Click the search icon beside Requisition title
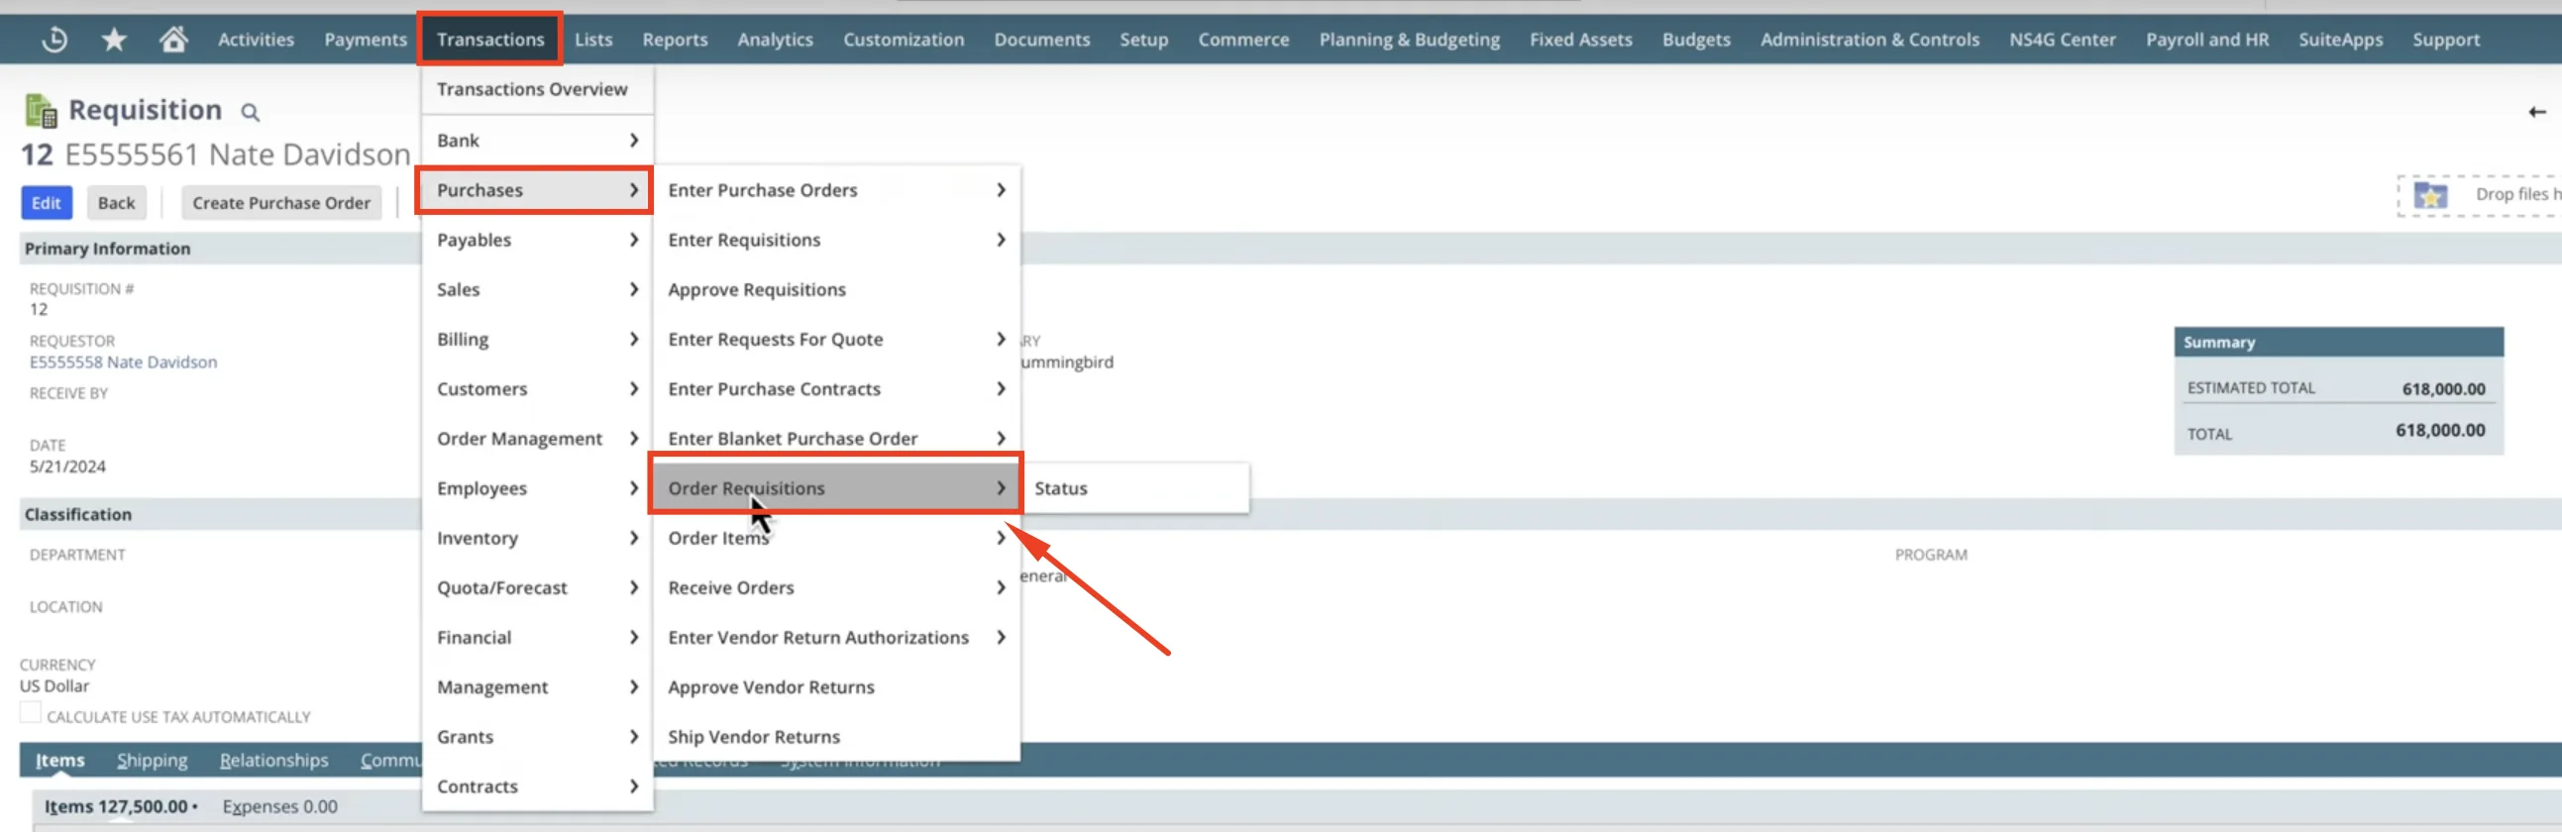Image resolution: width=2562 pixels, height=832 pixels. [251, 112]
